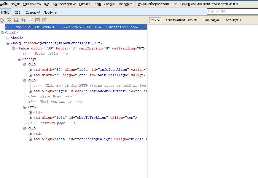
Task: Click the element source with style icon
Action: click(x=31, y=20)
